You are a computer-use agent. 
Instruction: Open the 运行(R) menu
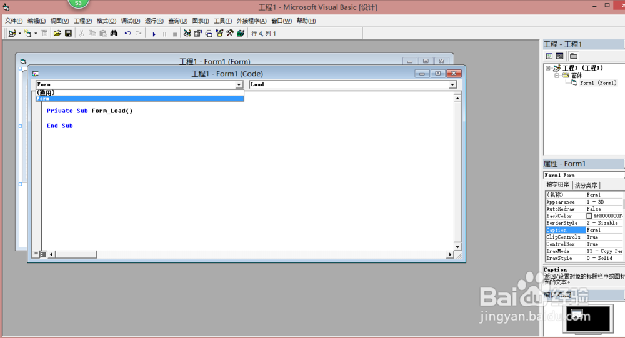point(154,21)
